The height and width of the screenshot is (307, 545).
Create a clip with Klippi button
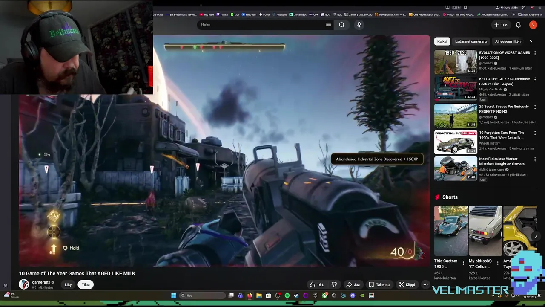[406, 284]
